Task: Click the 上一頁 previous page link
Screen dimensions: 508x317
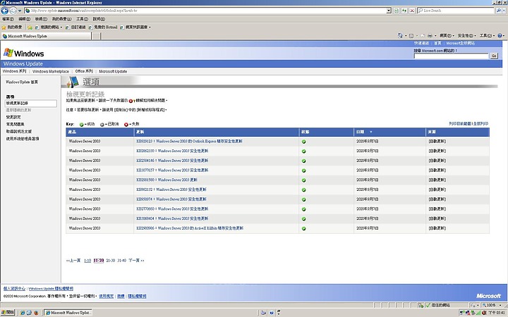Action: tap(73, 261)
